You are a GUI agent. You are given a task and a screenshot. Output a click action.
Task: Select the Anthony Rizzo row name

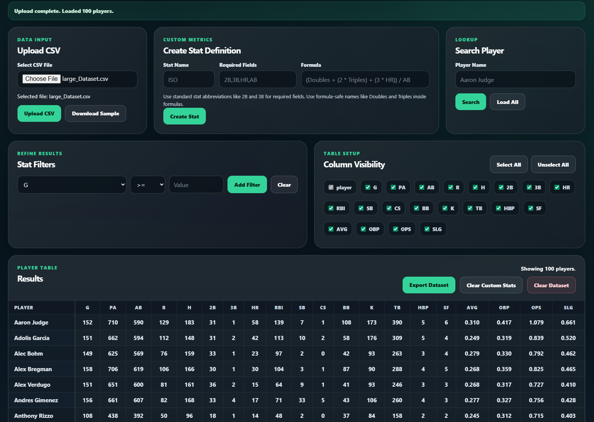tap(33, 416)
